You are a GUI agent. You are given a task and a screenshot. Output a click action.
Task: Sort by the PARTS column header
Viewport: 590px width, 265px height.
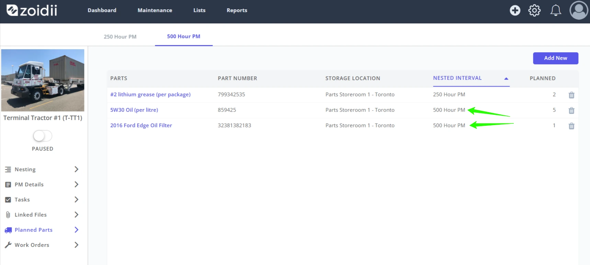coord(119,78)
